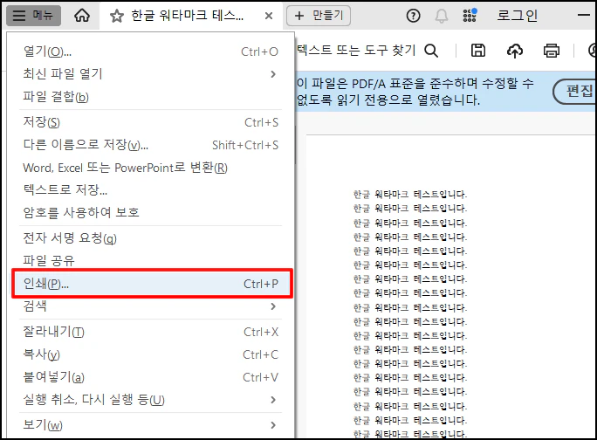The width and height of the screenshot is (597, 440).
Task: Choose 파일 결합(b) menu entry
Action: pyautogui.click(x=150, y=97)
